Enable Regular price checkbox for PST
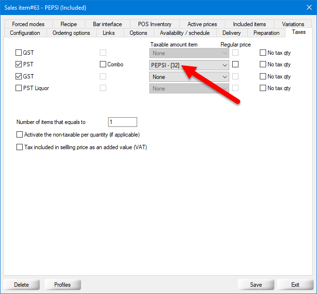This screenshot has width=317, height=294. point(235,64)
